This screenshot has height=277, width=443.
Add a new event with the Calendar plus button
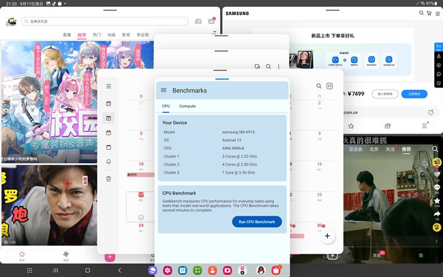[x=327, y=235]
